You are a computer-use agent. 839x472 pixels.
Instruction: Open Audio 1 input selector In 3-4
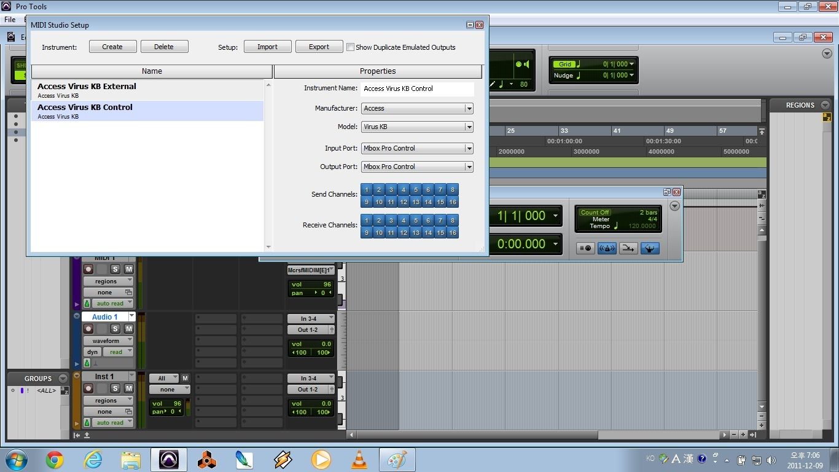(311, 318)
